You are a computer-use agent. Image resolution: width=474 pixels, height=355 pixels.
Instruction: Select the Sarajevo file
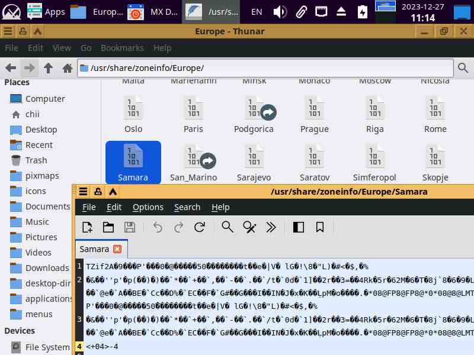pos(254,163)
